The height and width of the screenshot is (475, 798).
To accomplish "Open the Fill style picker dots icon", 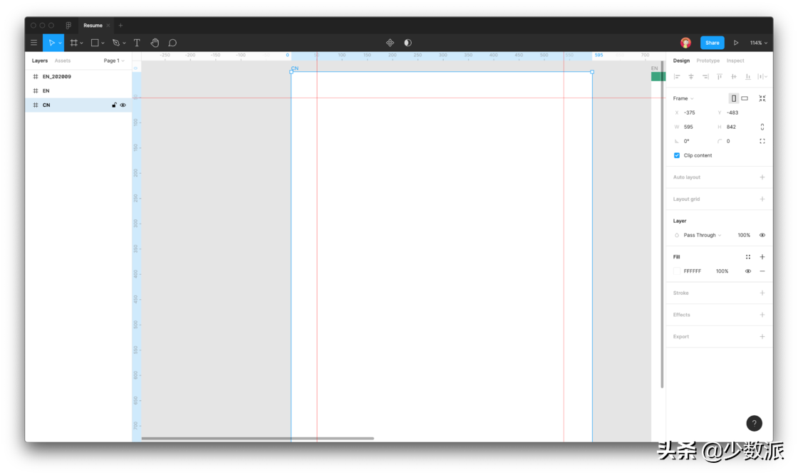I will pos(748,257).
